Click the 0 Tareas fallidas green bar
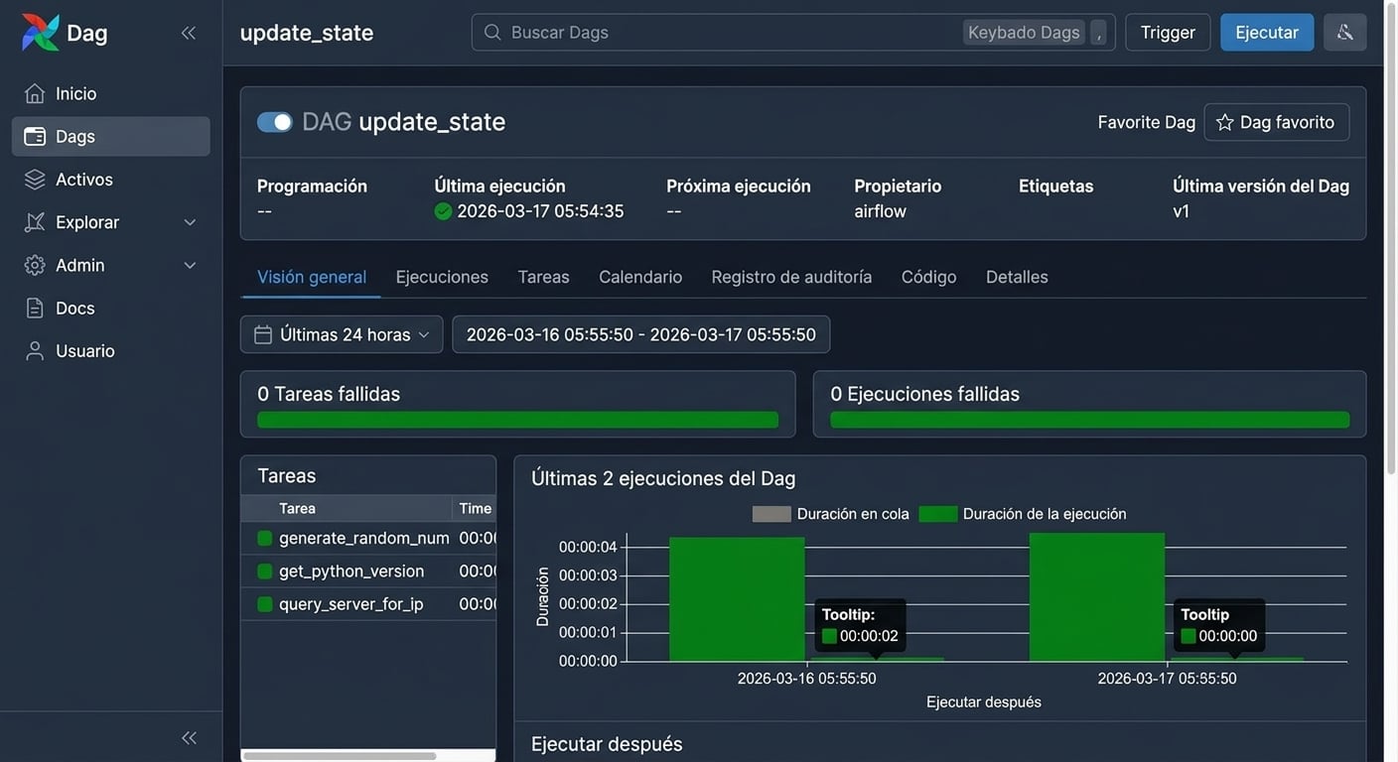Image resolution: width=1398 pixels, height=762 pixels. click(517, 420)
